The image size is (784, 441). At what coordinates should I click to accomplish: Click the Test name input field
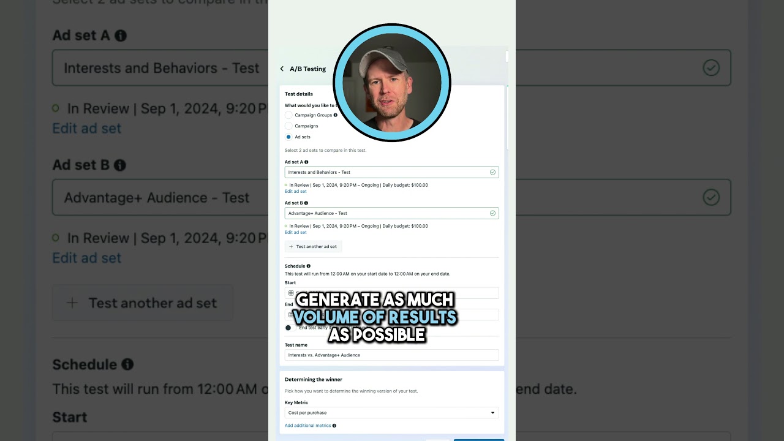392,355
